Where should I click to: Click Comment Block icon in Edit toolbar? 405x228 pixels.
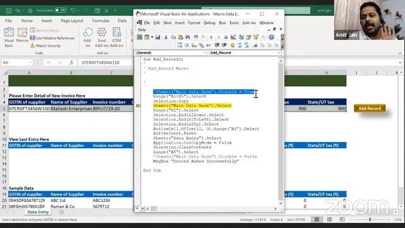click(x=240, y=45)
